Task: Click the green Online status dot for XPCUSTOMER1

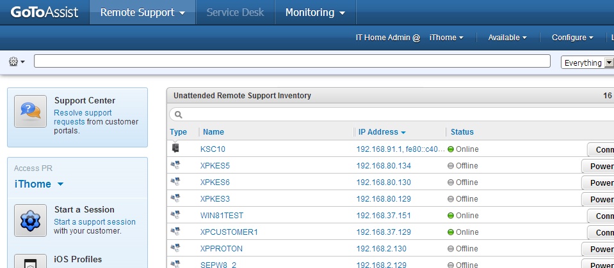Action: coord(450,232)
